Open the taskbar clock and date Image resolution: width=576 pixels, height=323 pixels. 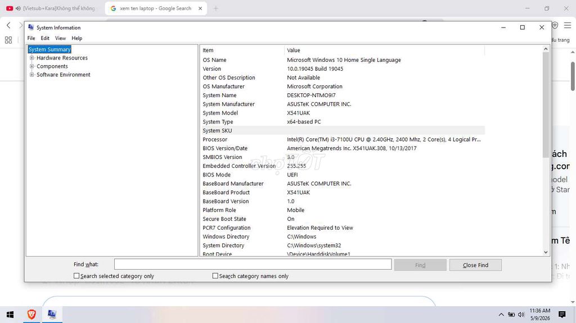[x=539, y=315]
